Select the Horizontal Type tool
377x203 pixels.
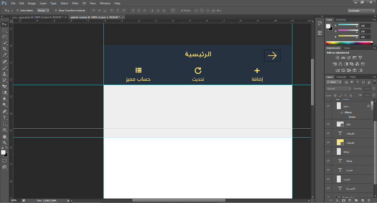[x=5, y=118]
